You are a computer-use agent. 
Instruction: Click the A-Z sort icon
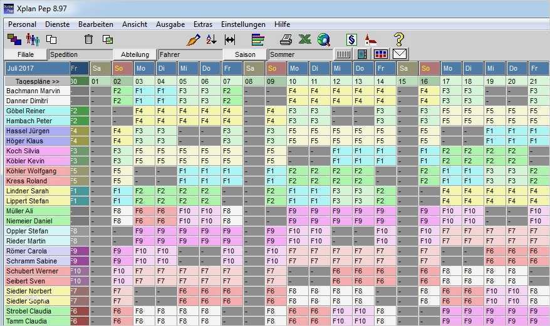pyautogui.click(x=211, y=39)
